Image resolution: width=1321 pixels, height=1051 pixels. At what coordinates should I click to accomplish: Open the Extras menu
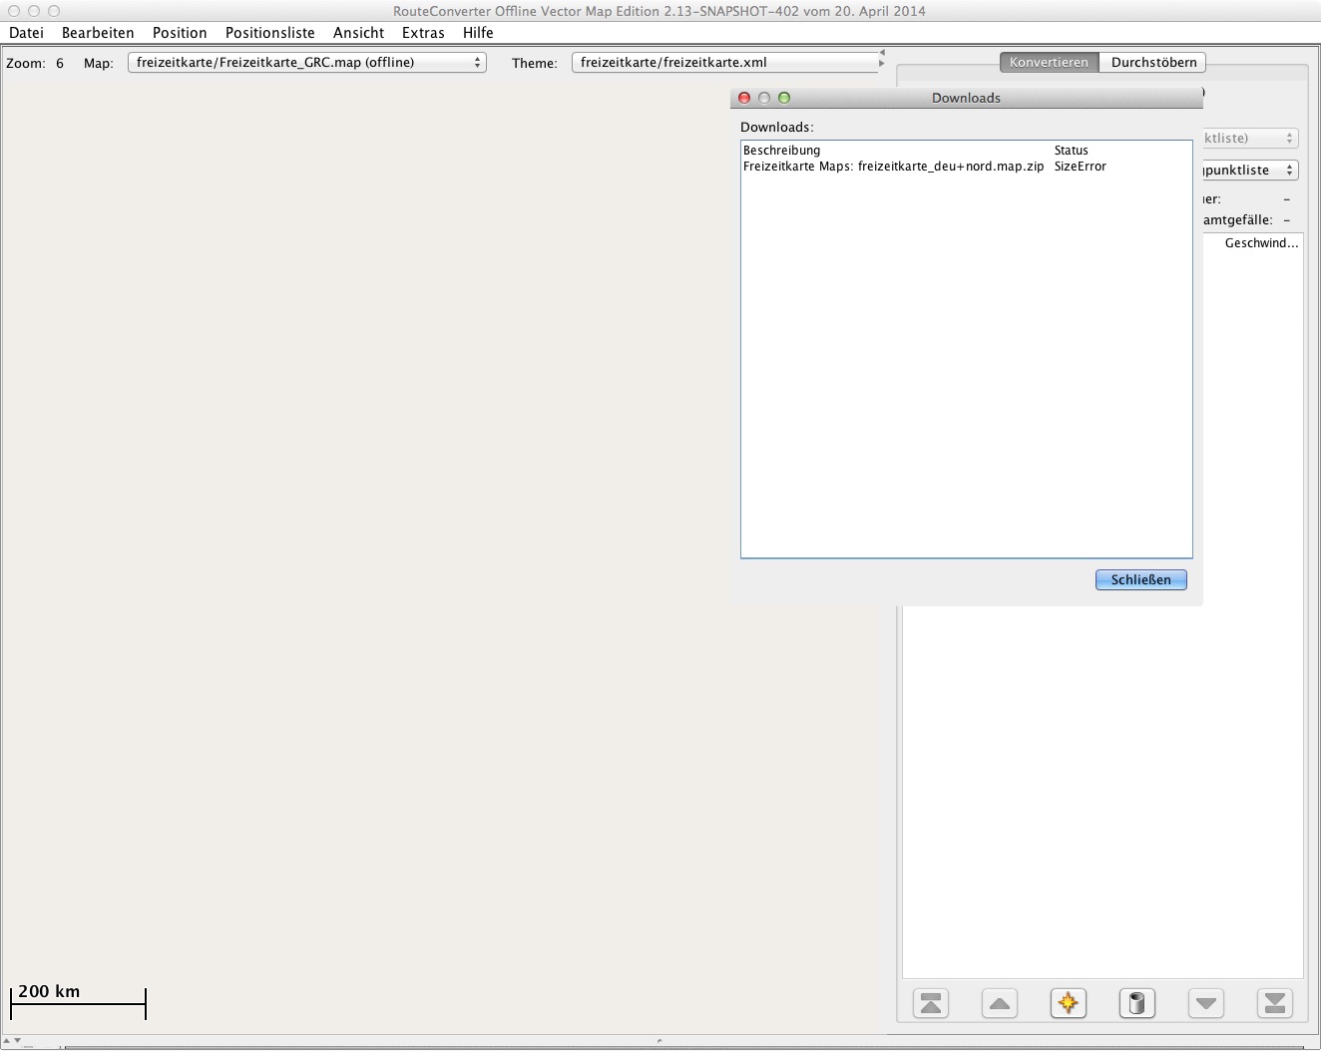[x=423, y=33]
